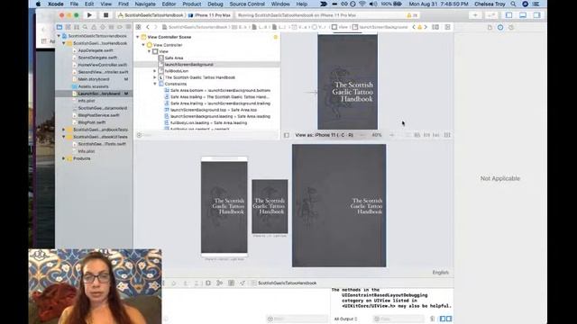
Task: Open the File inspector tab icon
Action: click(490, 27)
